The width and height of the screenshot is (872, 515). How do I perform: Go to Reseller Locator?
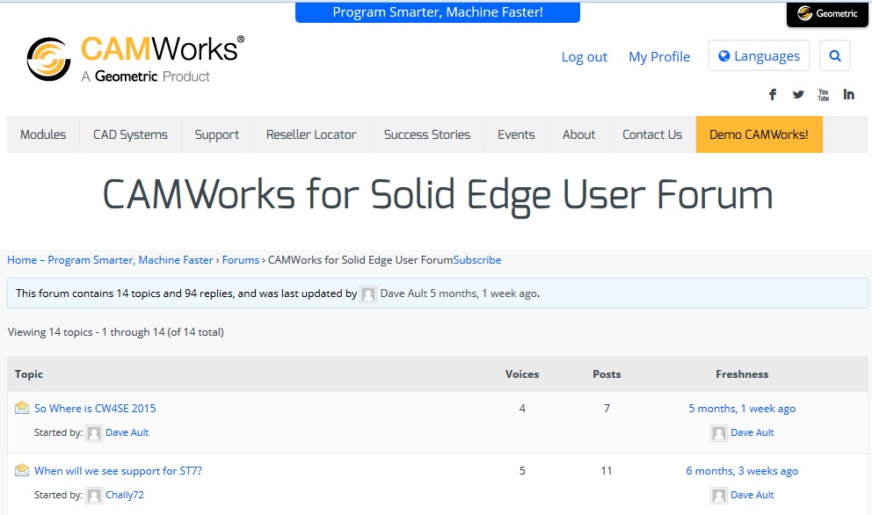pyautogui.click(x=311, y=134)
